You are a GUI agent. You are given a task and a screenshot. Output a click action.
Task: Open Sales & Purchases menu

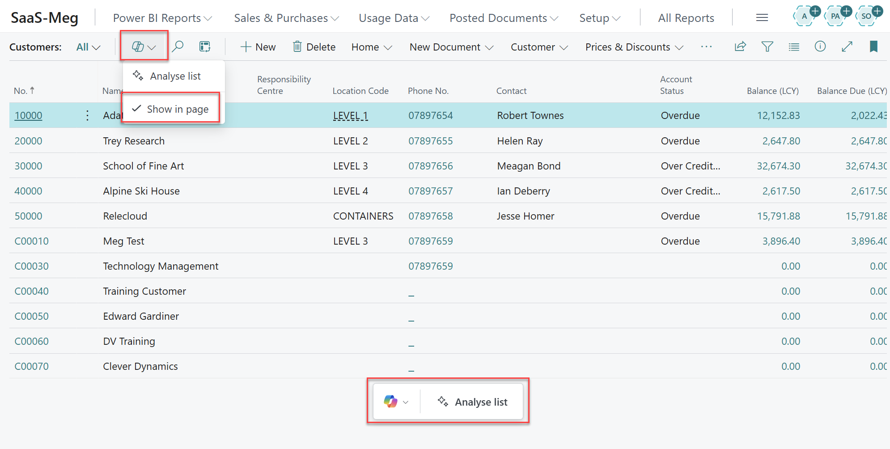pyautogui.click(x=286, y=18)
